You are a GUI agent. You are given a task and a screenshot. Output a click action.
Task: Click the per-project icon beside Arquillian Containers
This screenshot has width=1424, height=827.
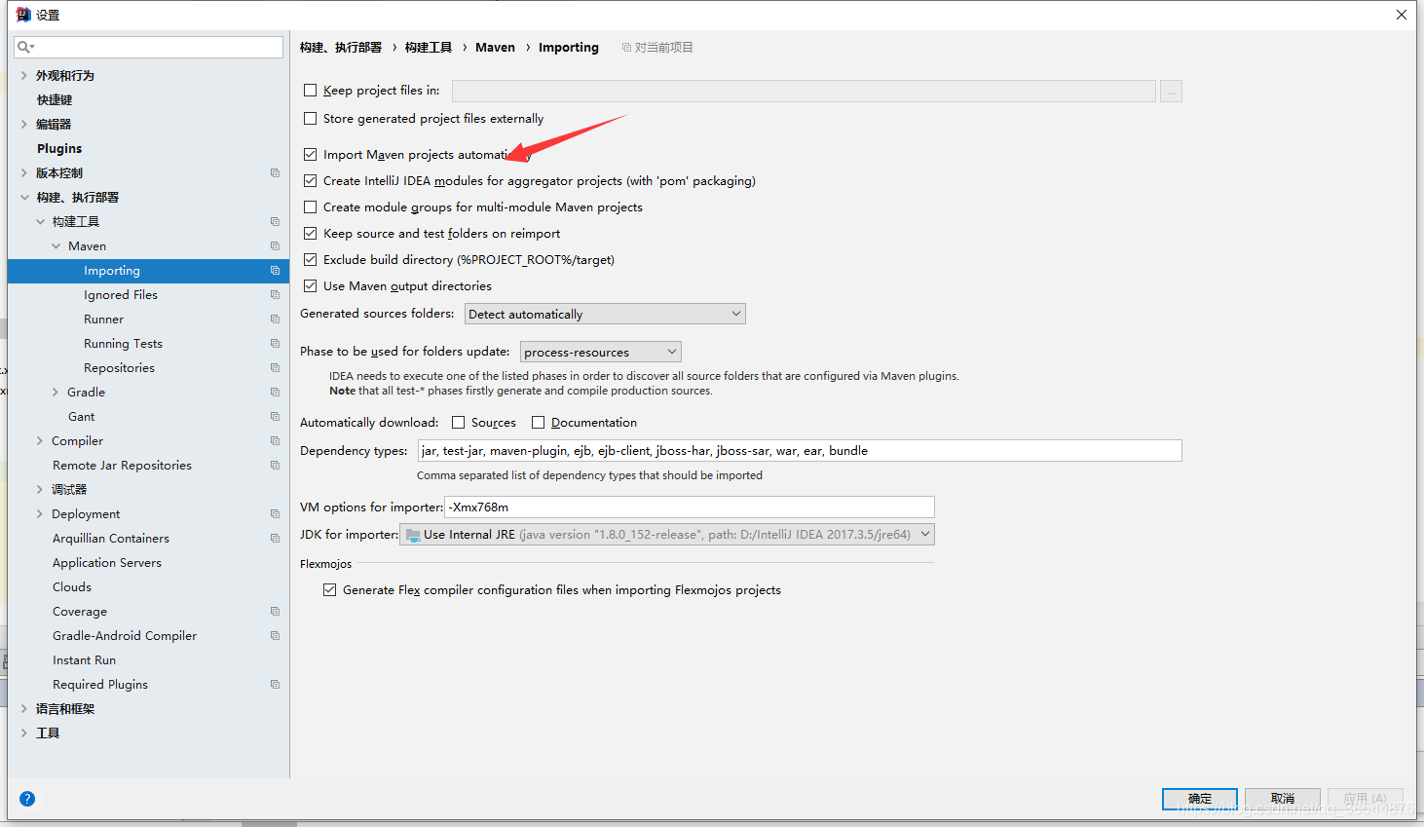[x=275, y=539]
